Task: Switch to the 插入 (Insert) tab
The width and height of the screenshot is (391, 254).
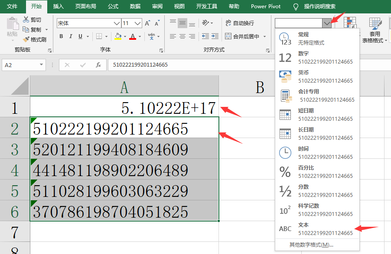Action: 59,6
